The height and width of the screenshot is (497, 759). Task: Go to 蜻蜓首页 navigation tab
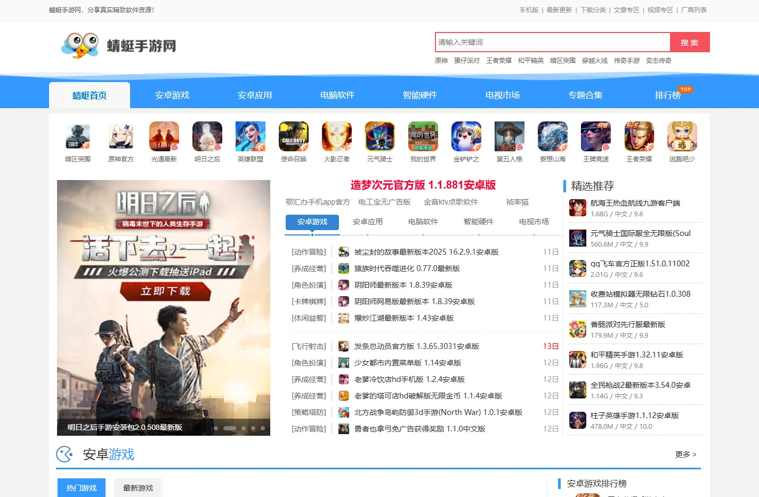tap(90, 95)
